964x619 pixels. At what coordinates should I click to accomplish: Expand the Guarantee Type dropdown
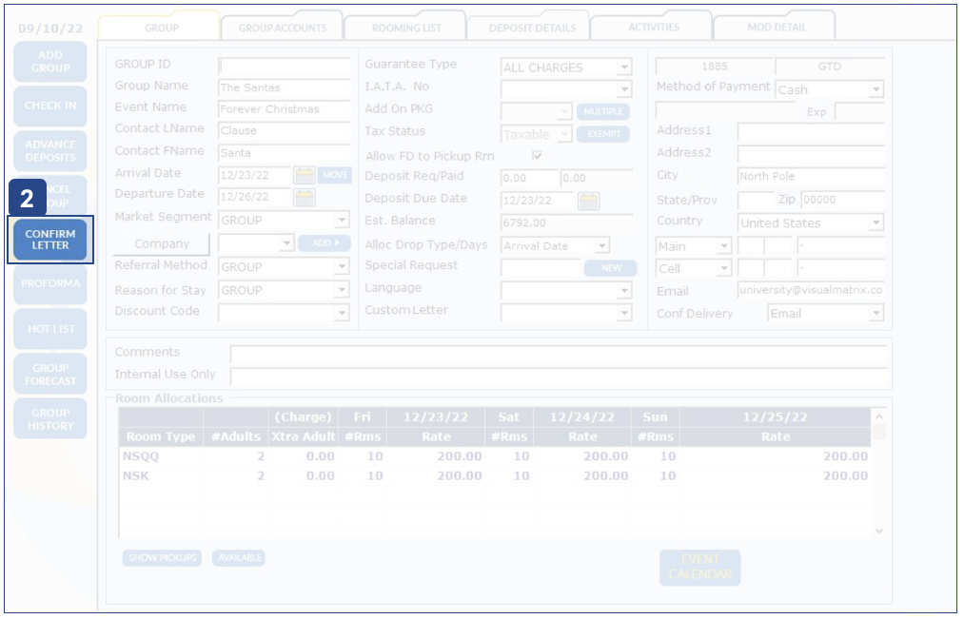coord(623,68)
